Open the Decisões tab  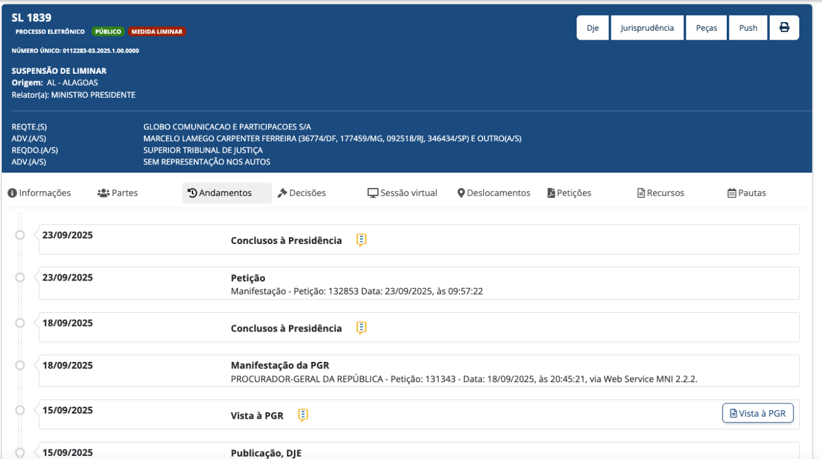pos(302,193)
